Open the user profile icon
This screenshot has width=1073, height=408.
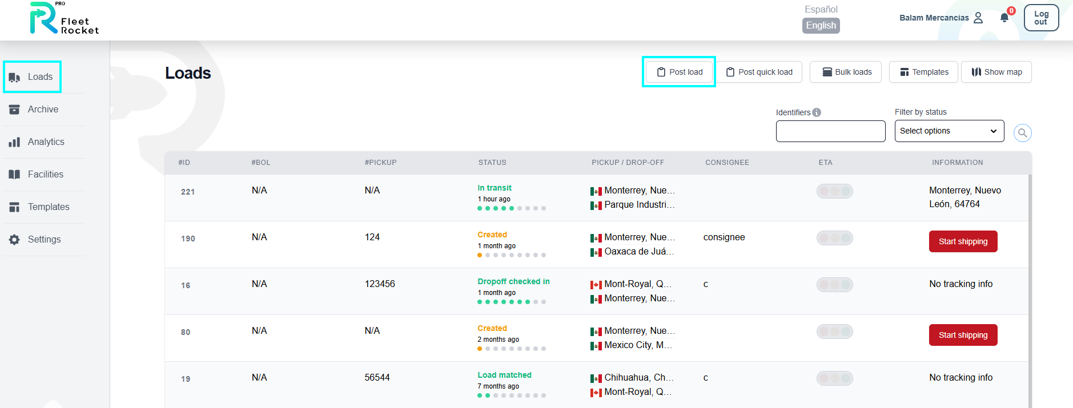pos(978,18)
